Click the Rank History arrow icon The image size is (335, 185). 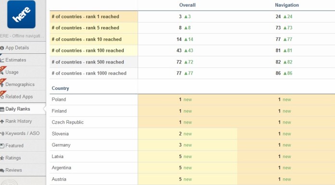pyautogui.click(x=2, y=122)
